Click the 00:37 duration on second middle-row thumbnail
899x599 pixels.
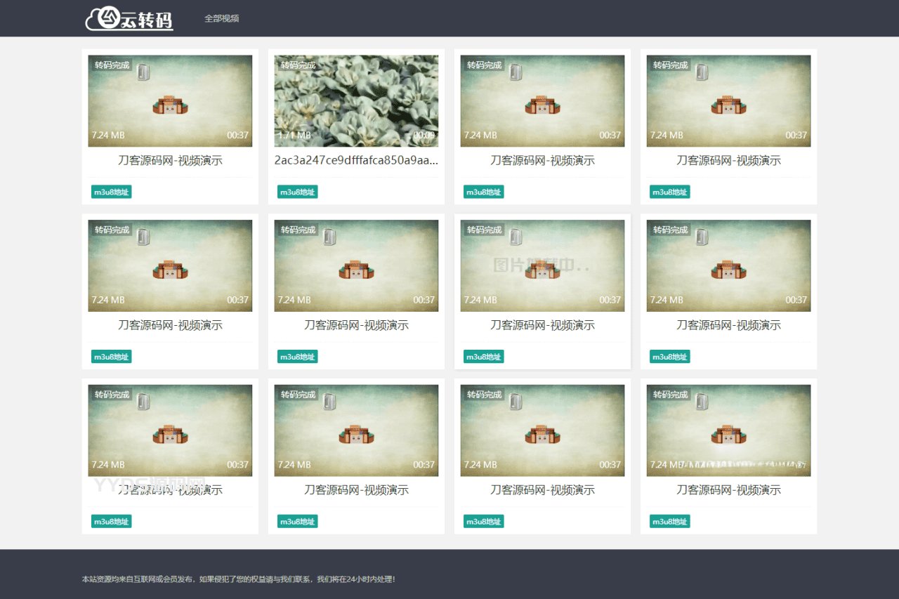pos(424,300)
